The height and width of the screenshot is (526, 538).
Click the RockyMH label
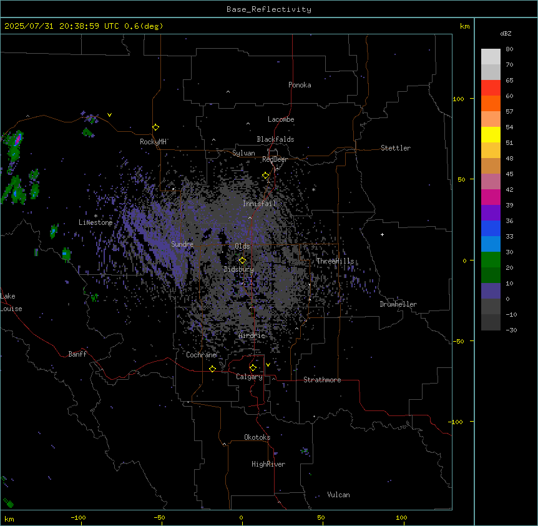tap(153, 142)
